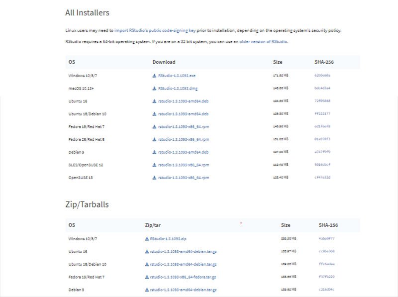Click "SHA-256" header in Zip/Tarballs table

tap(328, 225)
